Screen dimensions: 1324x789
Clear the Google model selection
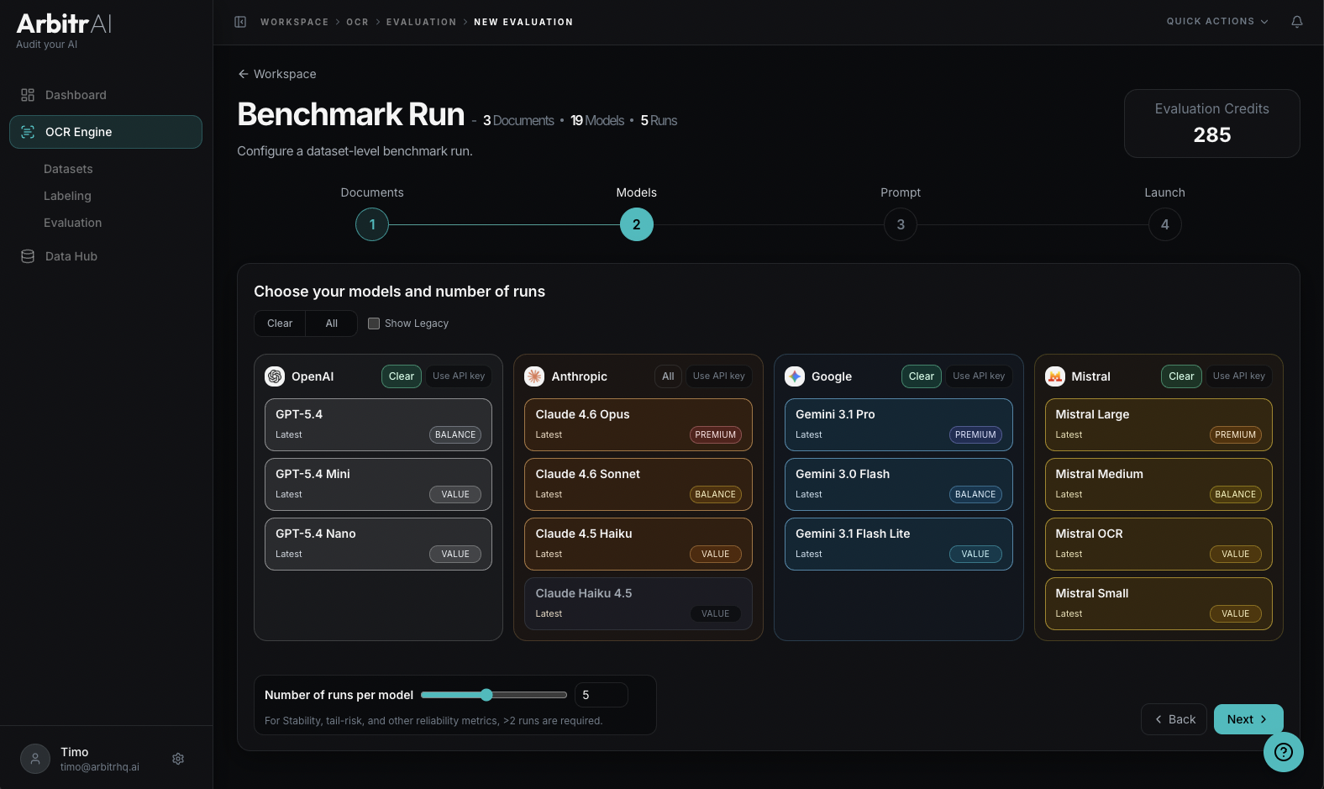point(922,376)
